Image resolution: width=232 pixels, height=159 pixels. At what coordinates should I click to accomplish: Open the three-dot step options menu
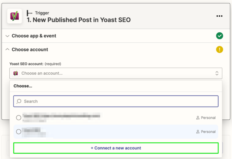(219, 16)
